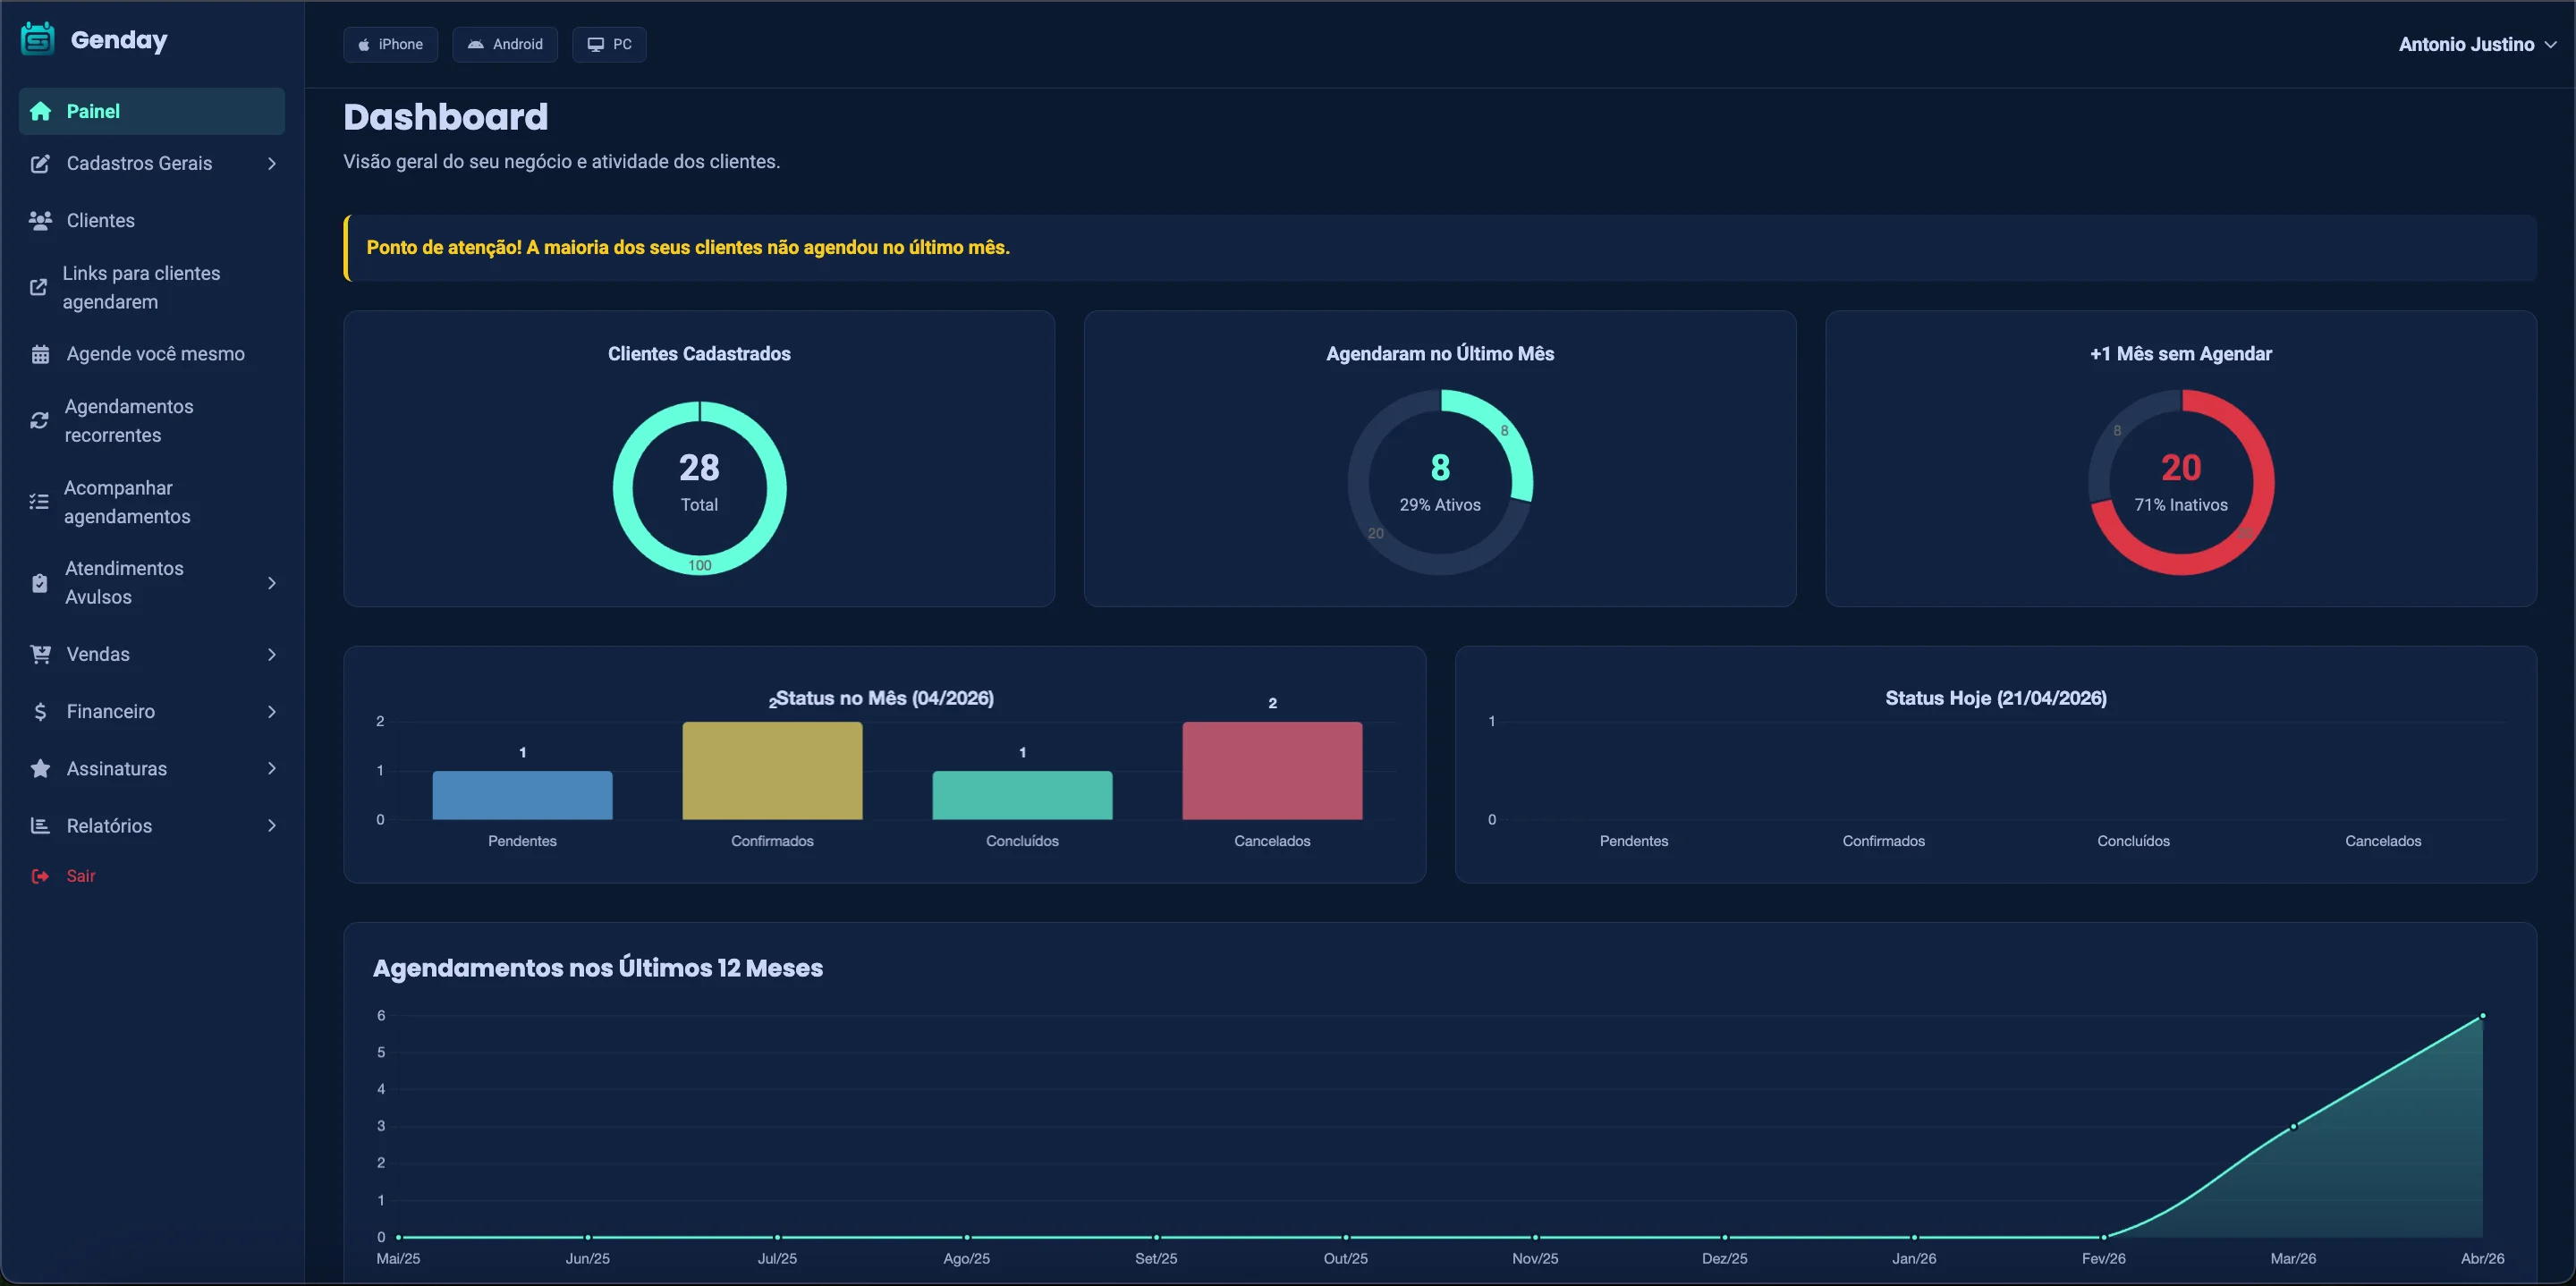This screenshot has height=1286, width=2576.
Task: Open the Antonio Justino user dropdown
Action: tap(2476, 44)
